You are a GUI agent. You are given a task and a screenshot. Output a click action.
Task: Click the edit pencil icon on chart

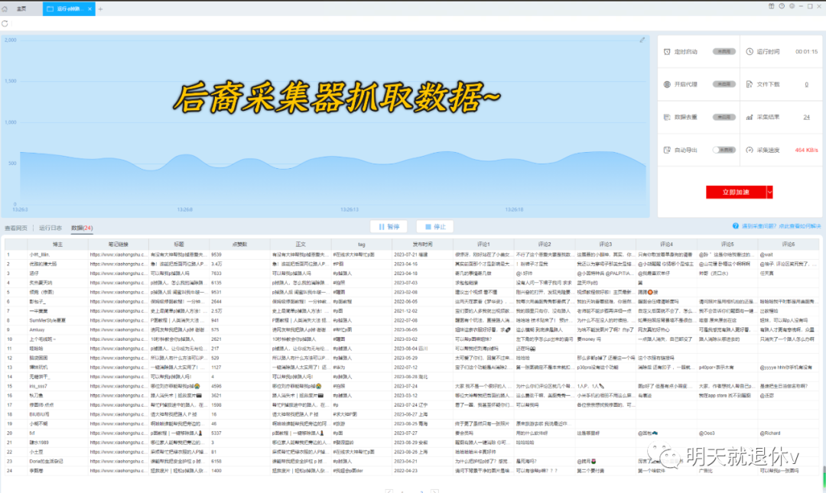pyautogui.click(x=642, y=41)
